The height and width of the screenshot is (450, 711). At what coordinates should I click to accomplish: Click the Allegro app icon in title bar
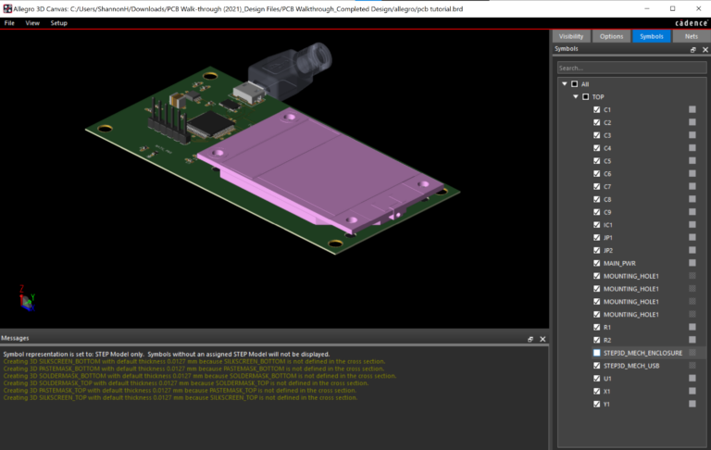tap(7, 8)
